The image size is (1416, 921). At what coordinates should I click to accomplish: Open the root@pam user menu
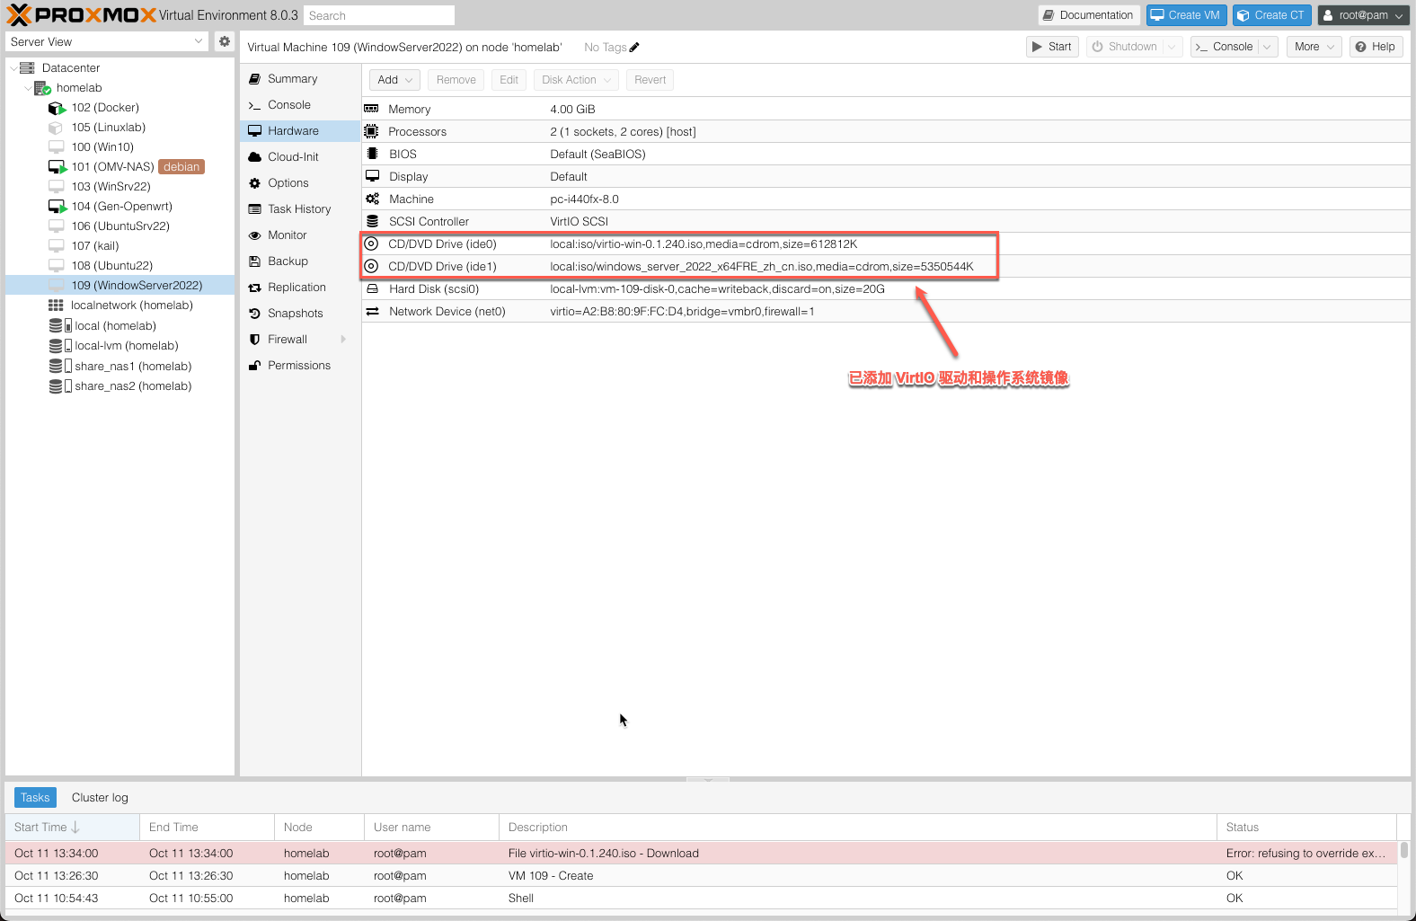[1362, 15]
